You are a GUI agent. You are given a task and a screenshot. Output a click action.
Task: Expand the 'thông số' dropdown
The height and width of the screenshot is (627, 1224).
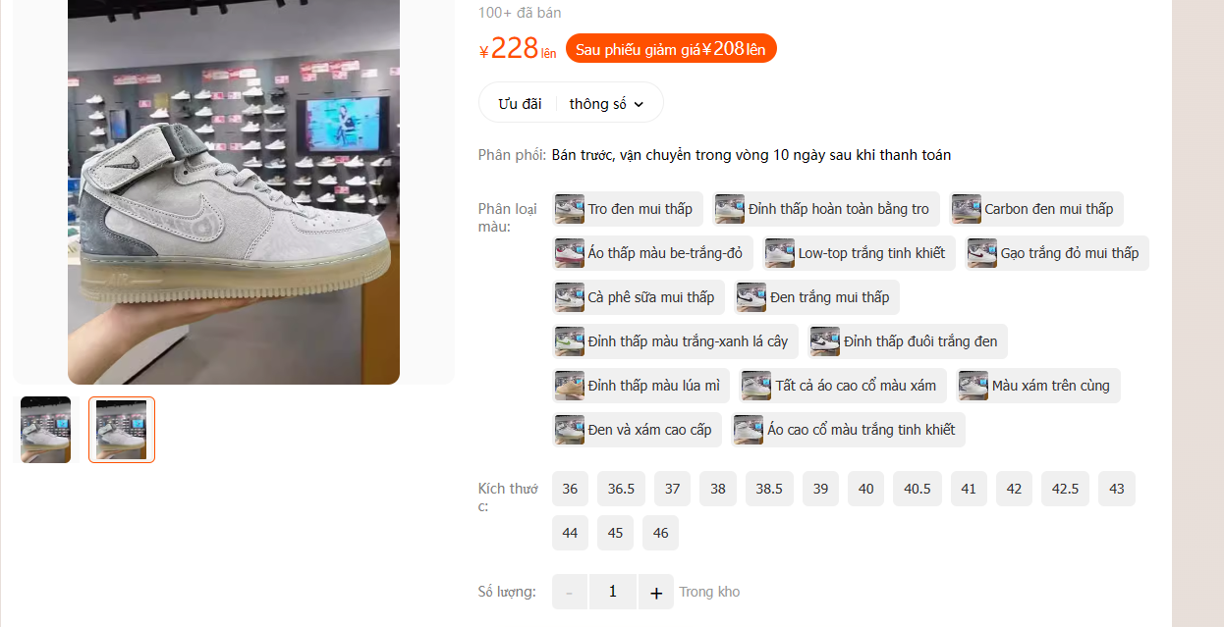pyautogui.click(x=606, y=103)
